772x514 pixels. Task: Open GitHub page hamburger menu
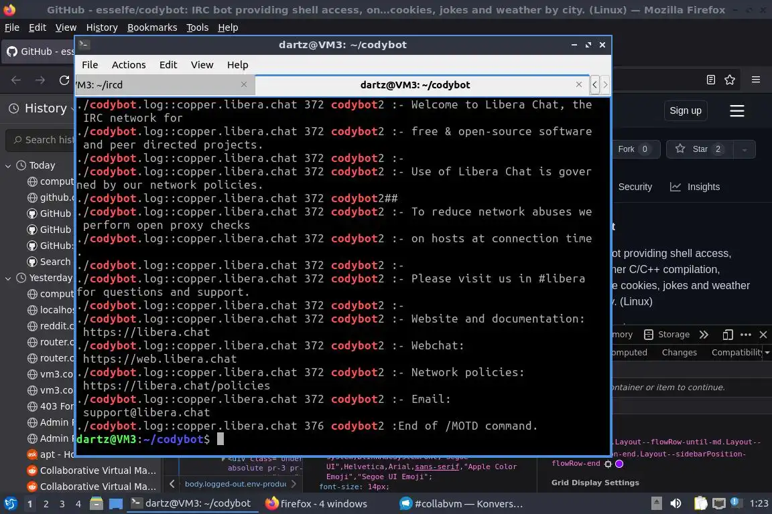736,110
